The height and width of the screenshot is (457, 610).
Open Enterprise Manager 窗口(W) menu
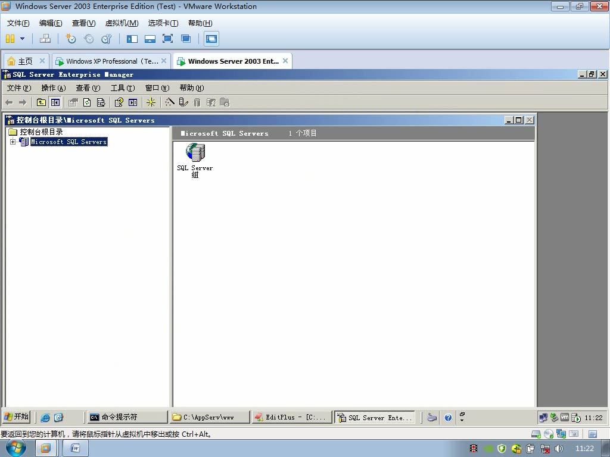point(157,88)
